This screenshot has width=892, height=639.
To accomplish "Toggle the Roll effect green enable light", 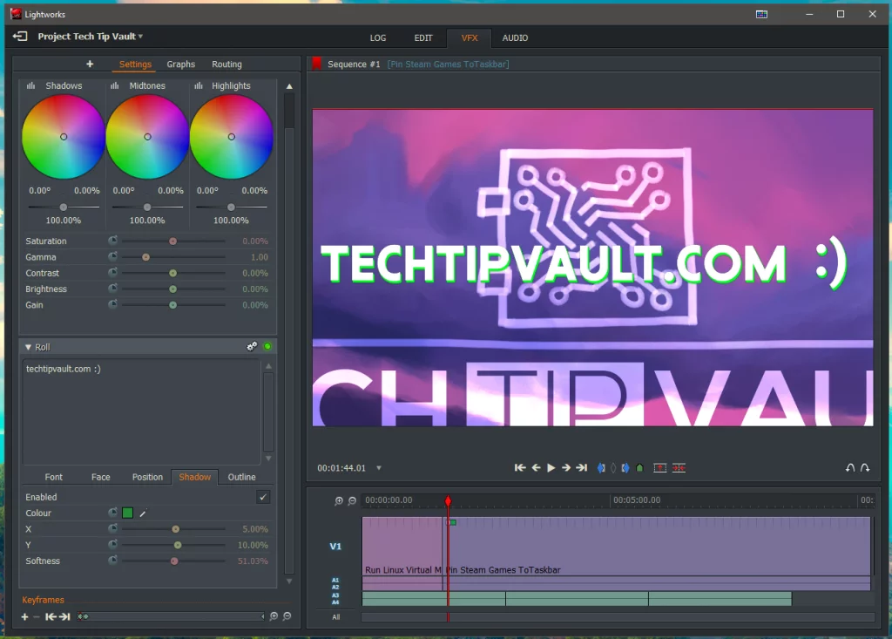I will (267, 346).
